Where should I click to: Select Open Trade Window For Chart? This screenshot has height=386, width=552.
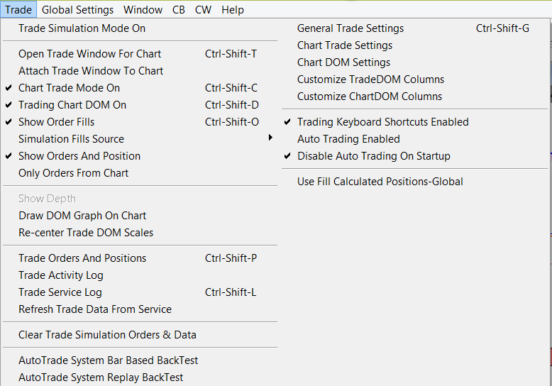[89, 54]
